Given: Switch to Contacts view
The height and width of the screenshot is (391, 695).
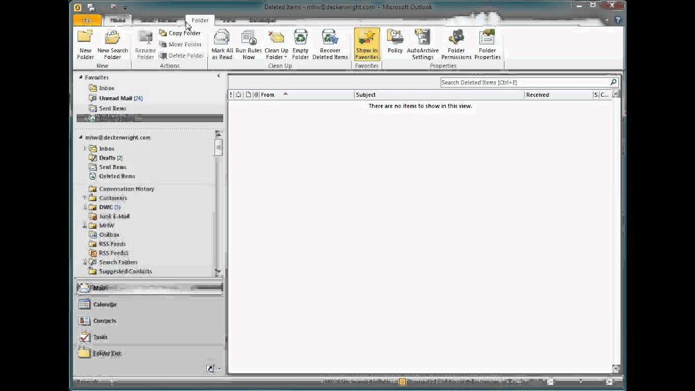Looking at the screenshot, I should coord(150,321).
